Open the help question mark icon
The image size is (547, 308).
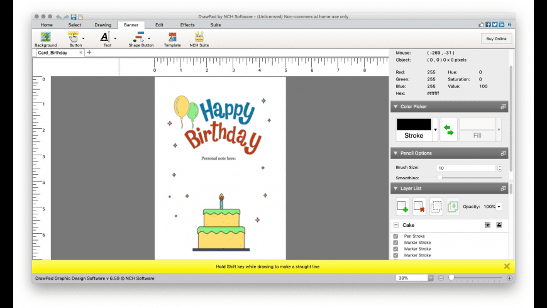click(509, 25)
